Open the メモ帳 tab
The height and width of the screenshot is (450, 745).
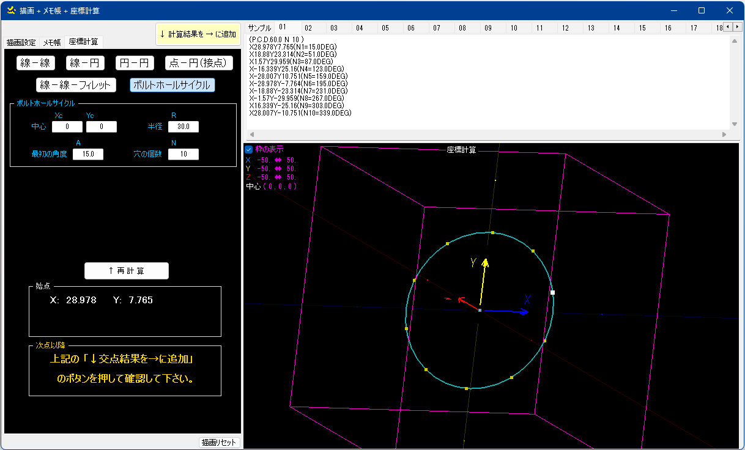tap(51, 42)
